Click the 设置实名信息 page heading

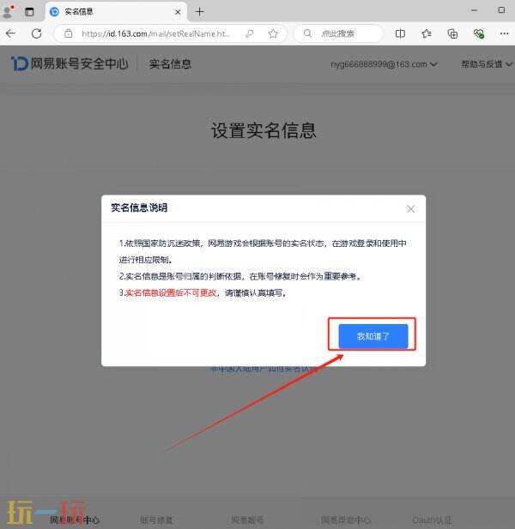tap(264, 130)
